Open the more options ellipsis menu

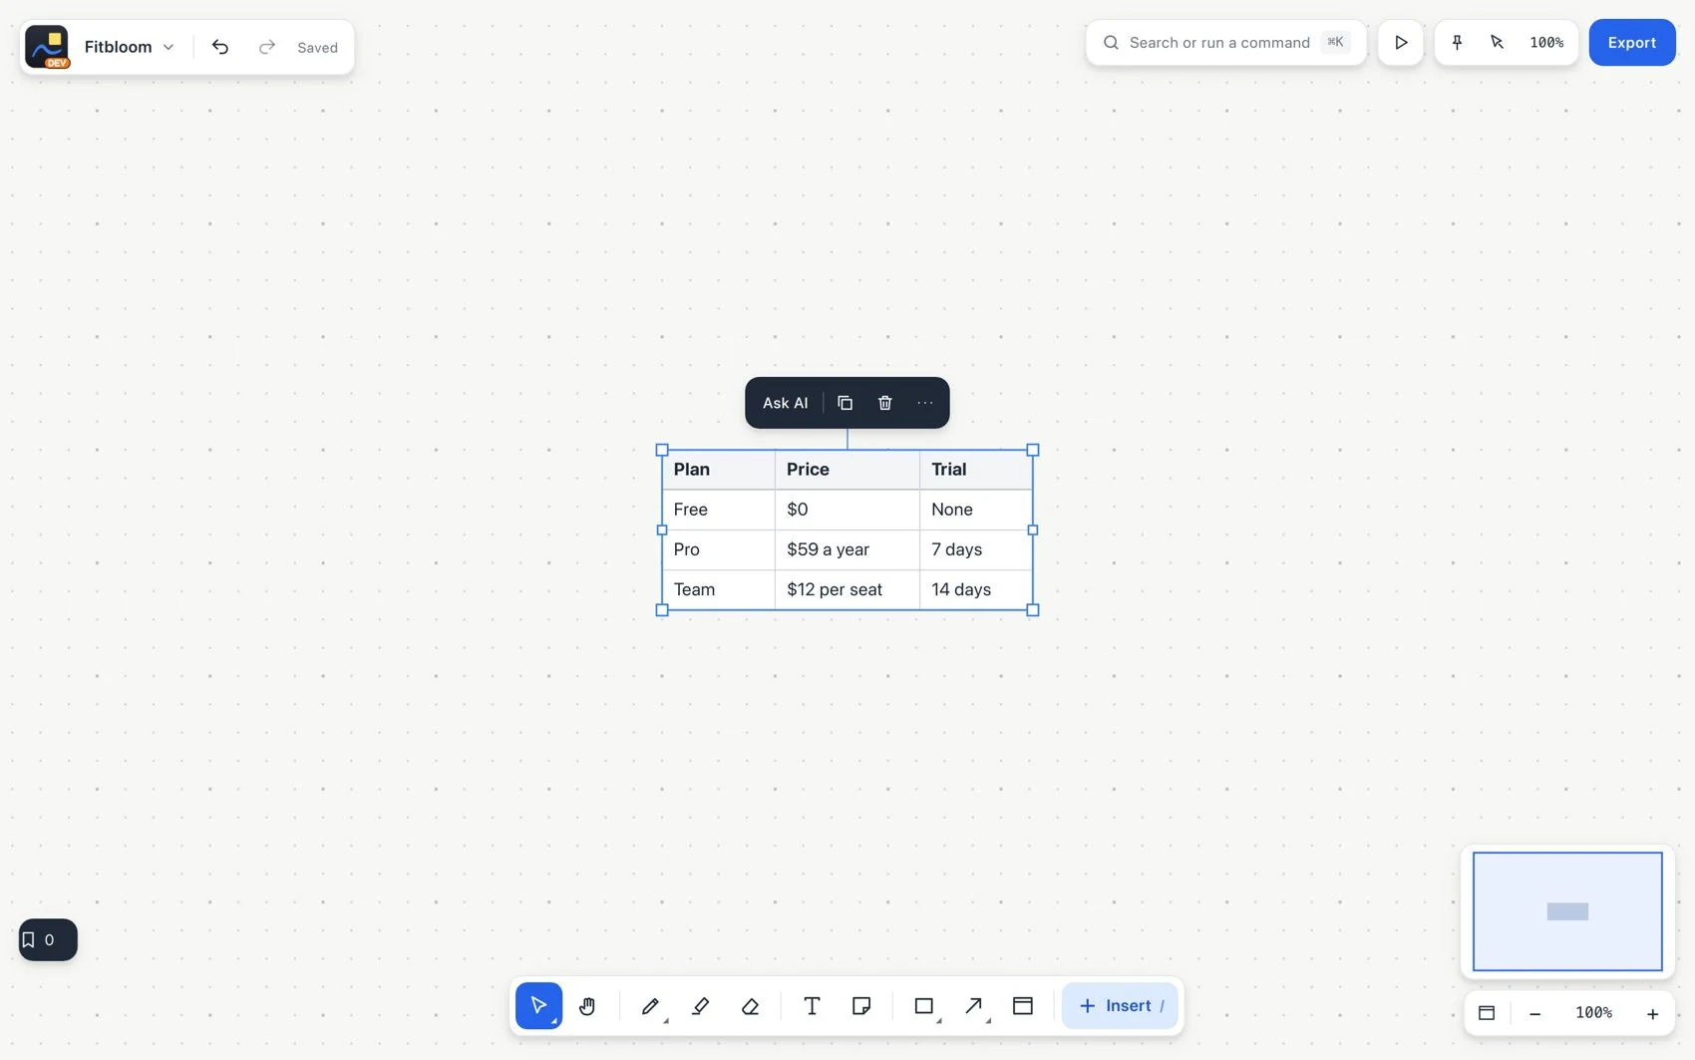[925, 403]
